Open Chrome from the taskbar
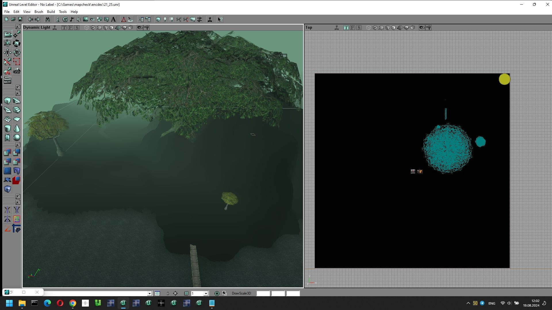552x310 pixels. click(x=73, y=303)
